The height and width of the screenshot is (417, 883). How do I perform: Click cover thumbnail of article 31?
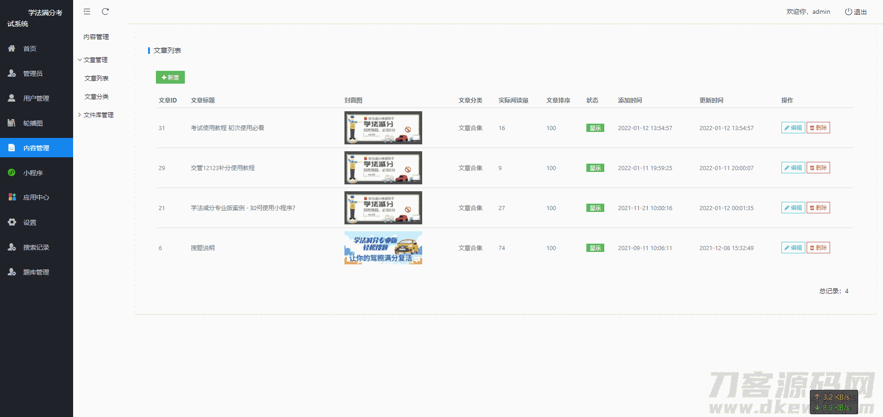[383, 128]
